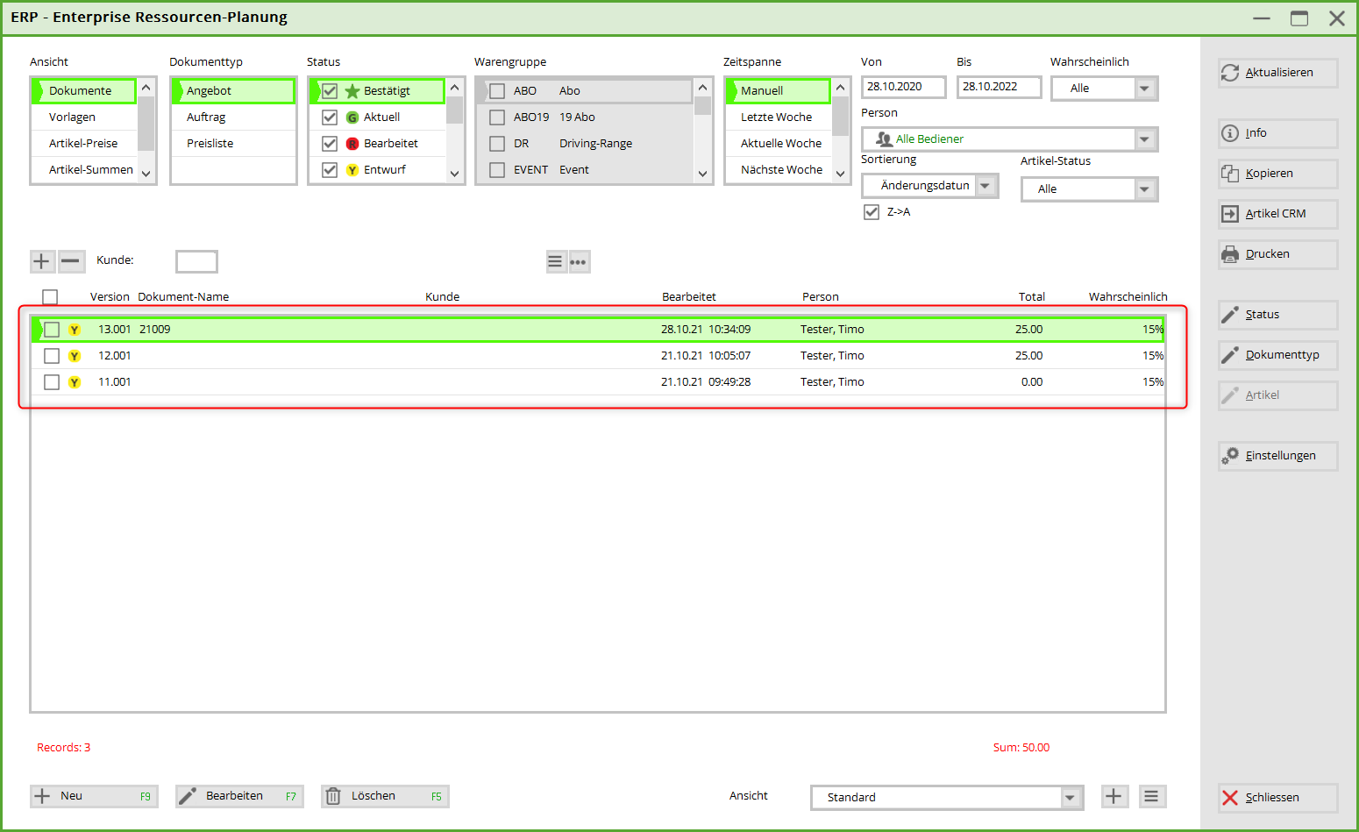Click the Kopieren copy icon
The image size is (1359, 832).
1230,174
